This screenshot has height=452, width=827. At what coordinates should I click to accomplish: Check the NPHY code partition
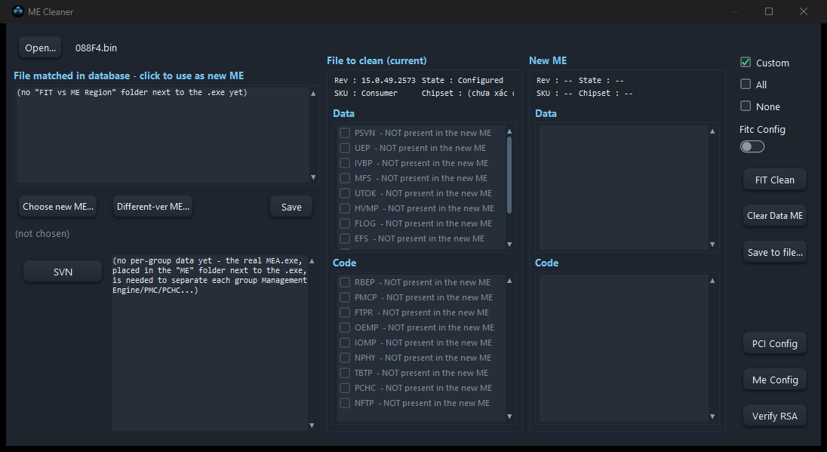345,358
